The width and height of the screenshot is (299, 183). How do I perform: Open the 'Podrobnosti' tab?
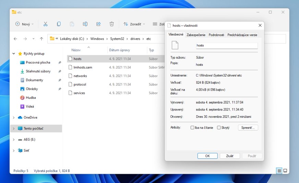tap(216, 35)
